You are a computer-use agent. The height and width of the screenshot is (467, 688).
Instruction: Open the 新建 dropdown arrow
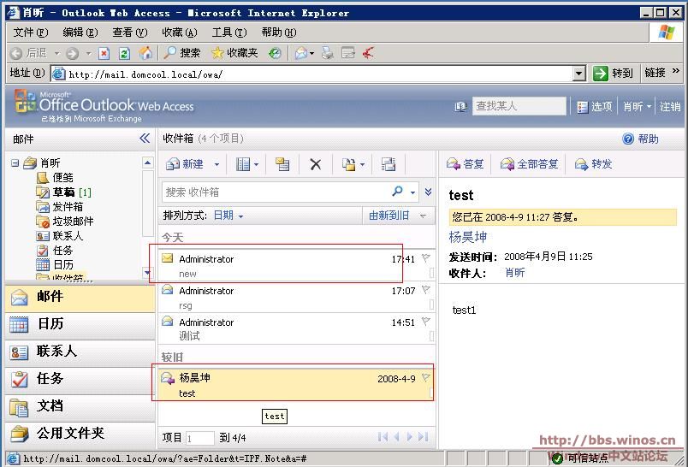click(216, 164)
